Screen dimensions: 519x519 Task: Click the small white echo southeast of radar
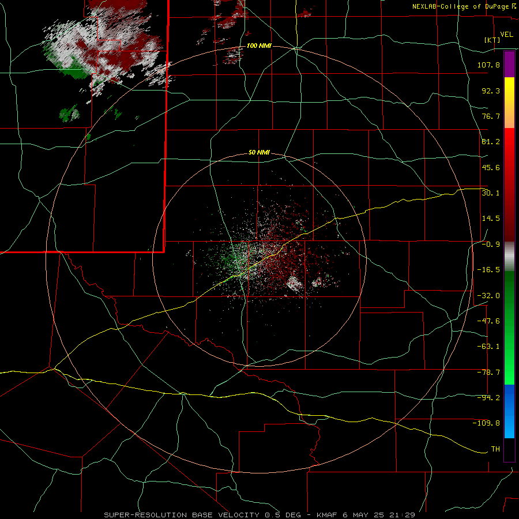pos(294,284)
